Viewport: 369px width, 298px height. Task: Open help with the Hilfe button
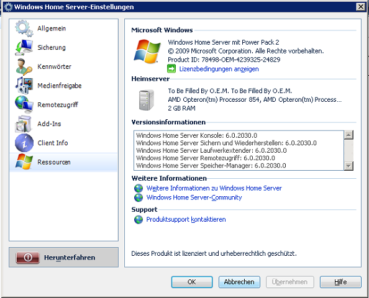point(340,282)
